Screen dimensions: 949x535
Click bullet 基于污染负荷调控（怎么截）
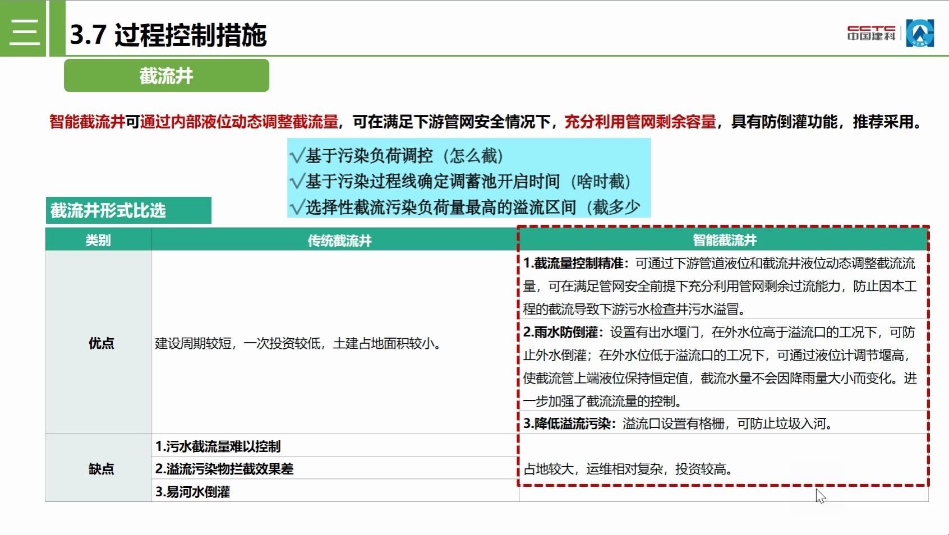[x=397, y=155]
